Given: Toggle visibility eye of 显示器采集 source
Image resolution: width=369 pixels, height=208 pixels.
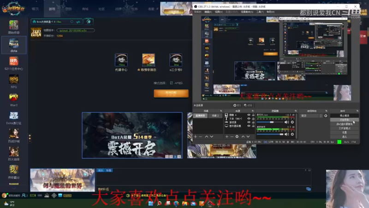Looking at the screenshot, I should pos(249,126).
